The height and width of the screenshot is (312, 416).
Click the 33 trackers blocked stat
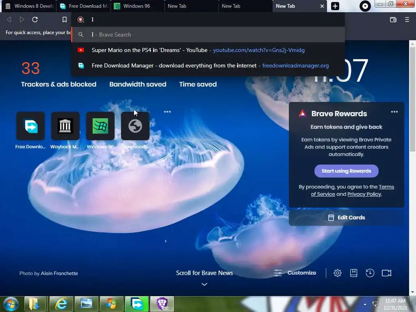(30, 68)
